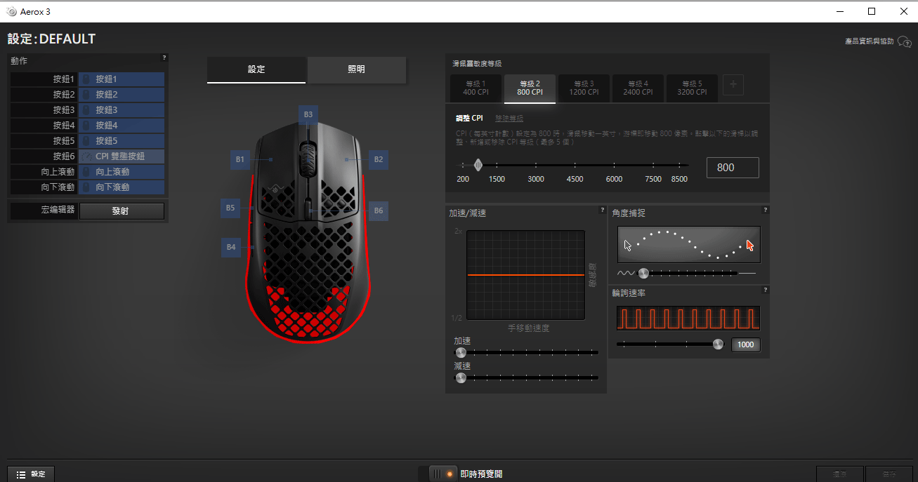Open product info and help chat icon

(904, 42)
